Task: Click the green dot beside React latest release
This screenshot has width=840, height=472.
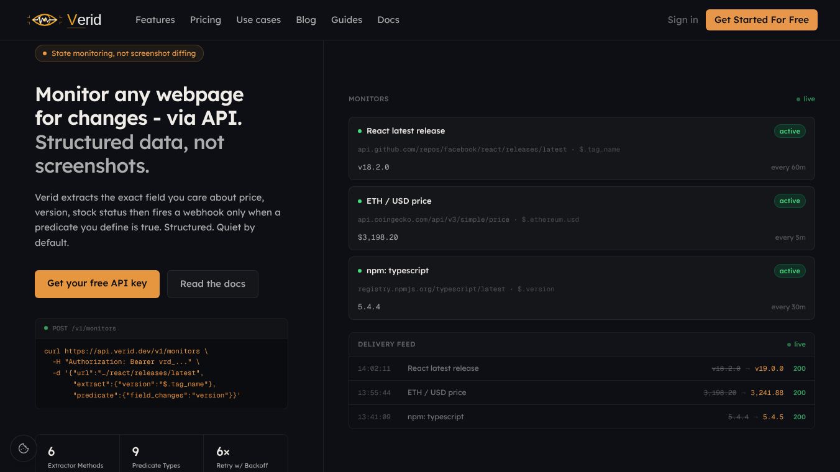Action: coord(360,131)
